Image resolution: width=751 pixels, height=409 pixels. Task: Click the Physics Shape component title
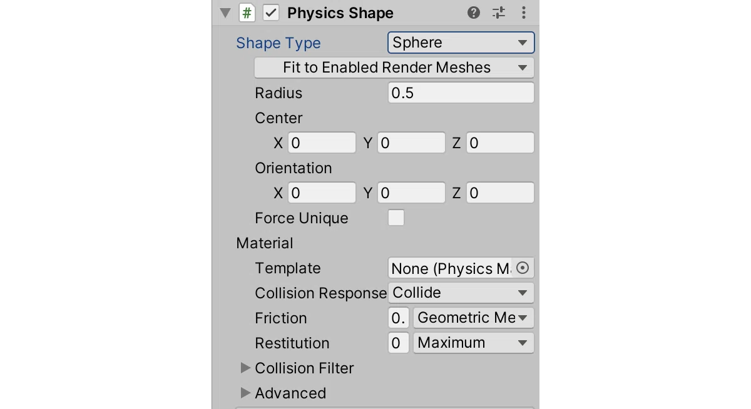pos(340,13)
